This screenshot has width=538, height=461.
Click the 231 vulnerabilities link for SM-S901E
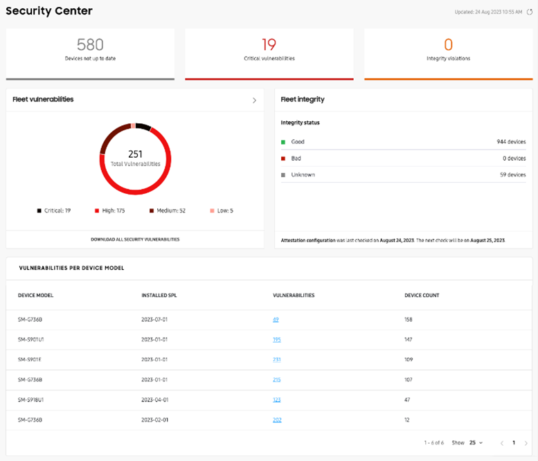pos(277,360)
